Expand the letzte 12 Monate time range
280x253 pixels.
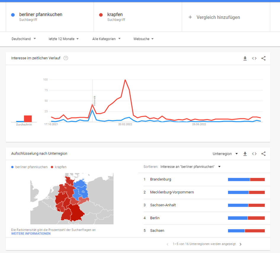[64, 39]
